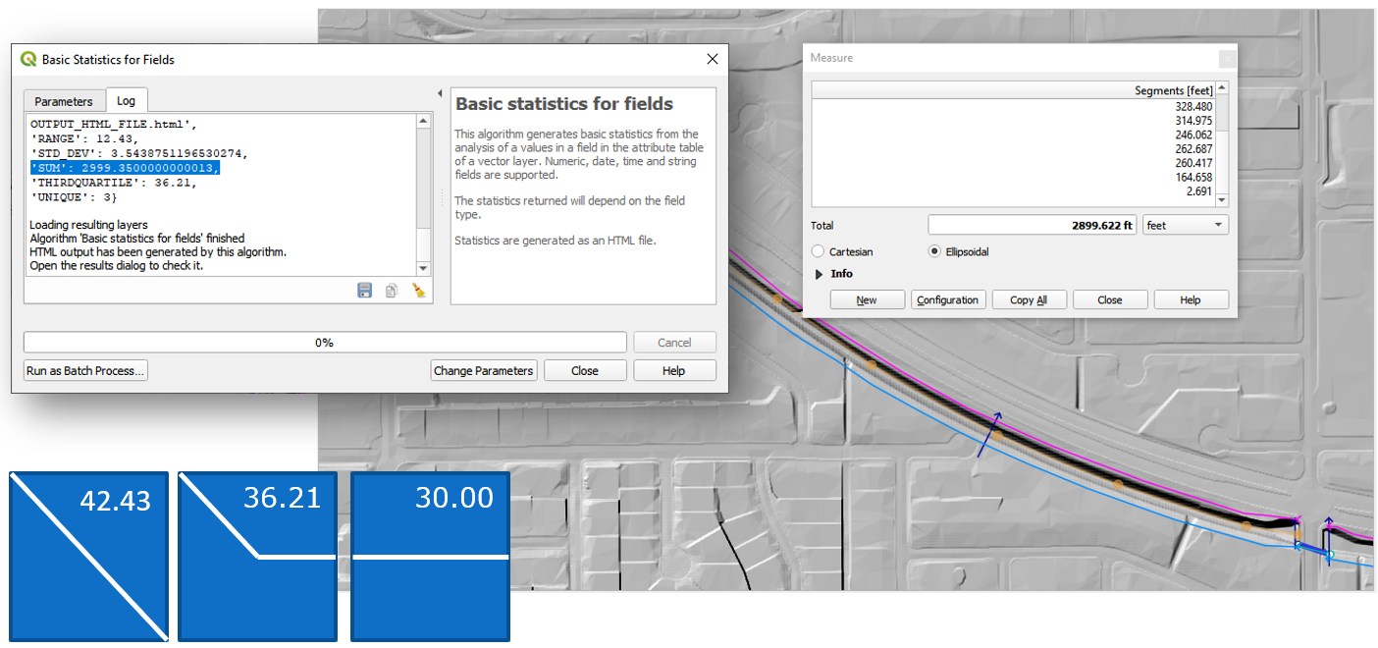Open the feet units dropdown
Viewport: 1378px width, 648px height.
tap(1186, 226)
